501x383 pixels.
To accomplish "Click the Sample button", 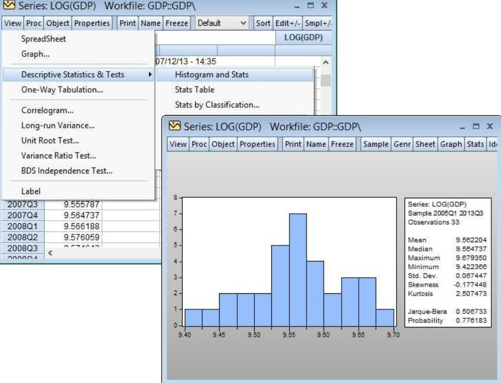I will pos(376,144).
